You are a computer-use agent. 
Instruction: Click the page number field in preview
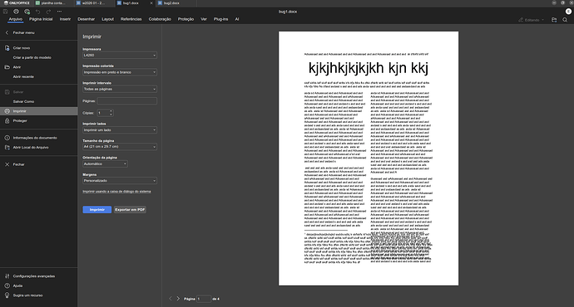point(204,299)
